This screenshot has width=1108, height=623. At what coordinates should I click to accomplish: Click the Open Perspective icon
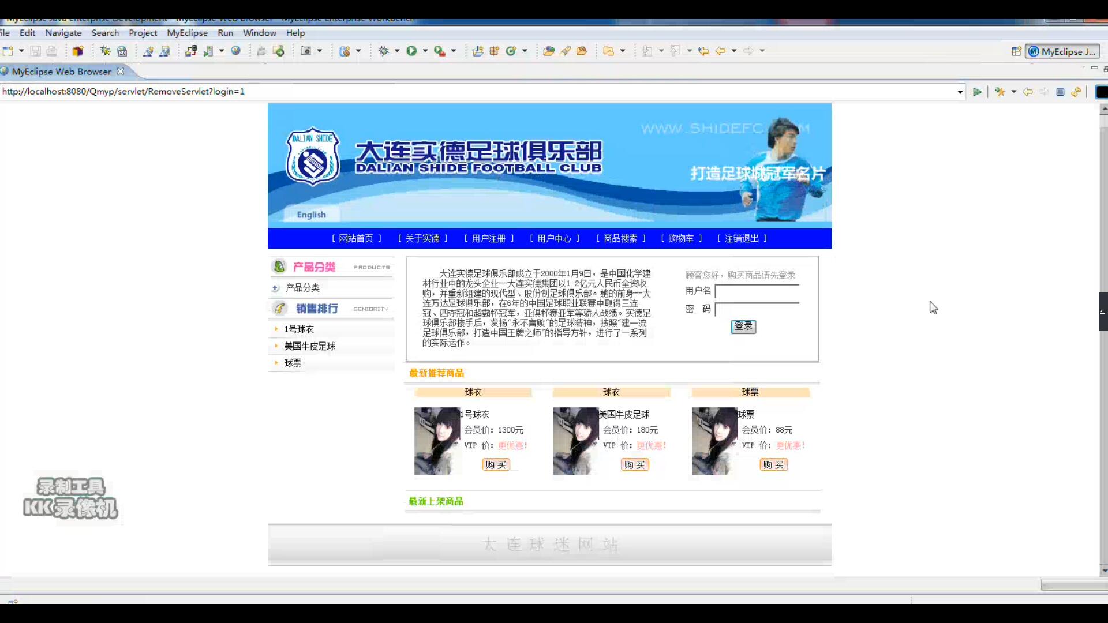1016,51
